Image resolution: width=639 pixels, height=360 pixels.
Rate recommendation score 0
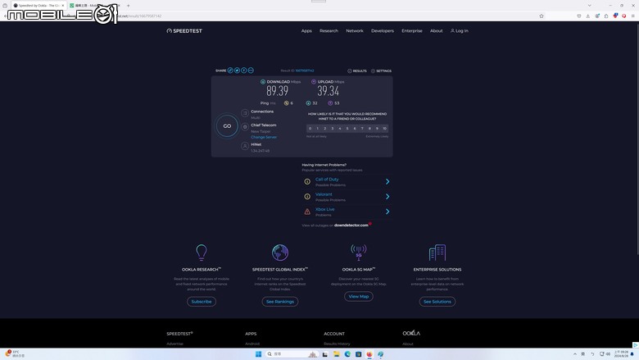[x=310, y=129]
